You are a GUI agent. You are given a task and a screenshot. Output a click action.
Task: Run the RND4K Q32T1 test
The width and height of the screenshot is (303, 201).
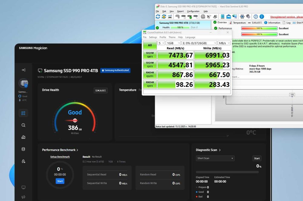click(x=150, y=74)
